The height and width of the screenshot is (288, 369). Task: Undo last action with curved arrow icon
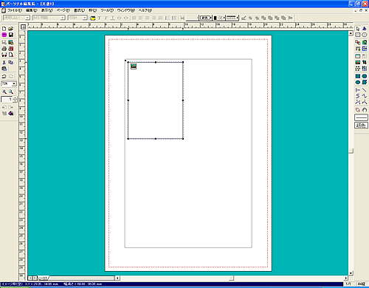[x=4, y=76]
